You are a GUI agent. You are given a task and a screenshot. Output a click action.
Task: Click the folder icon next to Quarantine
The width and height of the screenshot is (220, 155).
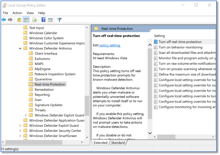tap(31, 79)
